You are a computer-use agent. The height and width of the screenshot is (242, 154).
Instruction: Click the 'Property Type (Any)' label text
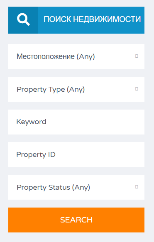[51, 90]
